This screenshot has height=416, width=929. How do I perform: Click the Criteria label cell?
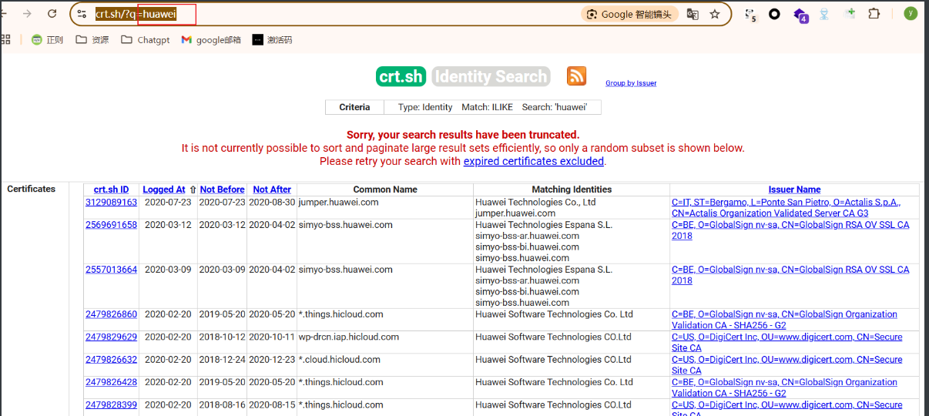355,107
